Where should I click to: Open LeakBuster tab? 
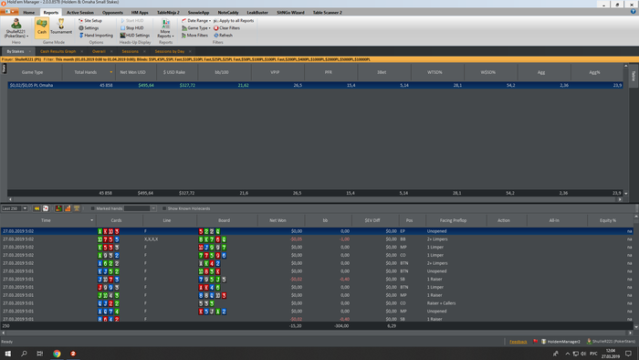257,12
